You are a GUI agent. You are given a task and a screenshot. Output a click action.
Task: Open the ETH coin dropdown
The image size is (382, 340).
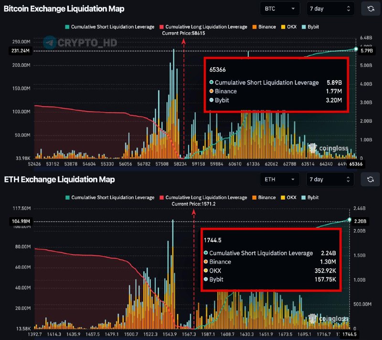point(280,180)
